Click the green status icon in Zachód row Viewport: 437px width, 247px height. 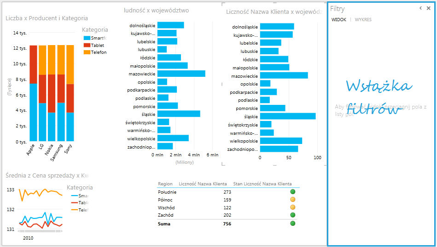pos(292,215)
